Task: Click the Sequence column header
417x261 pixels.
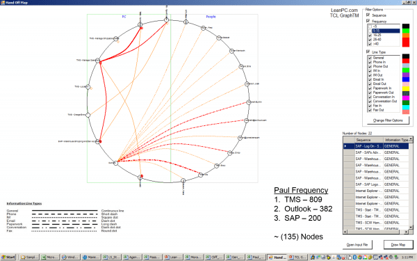Action: 368,140
